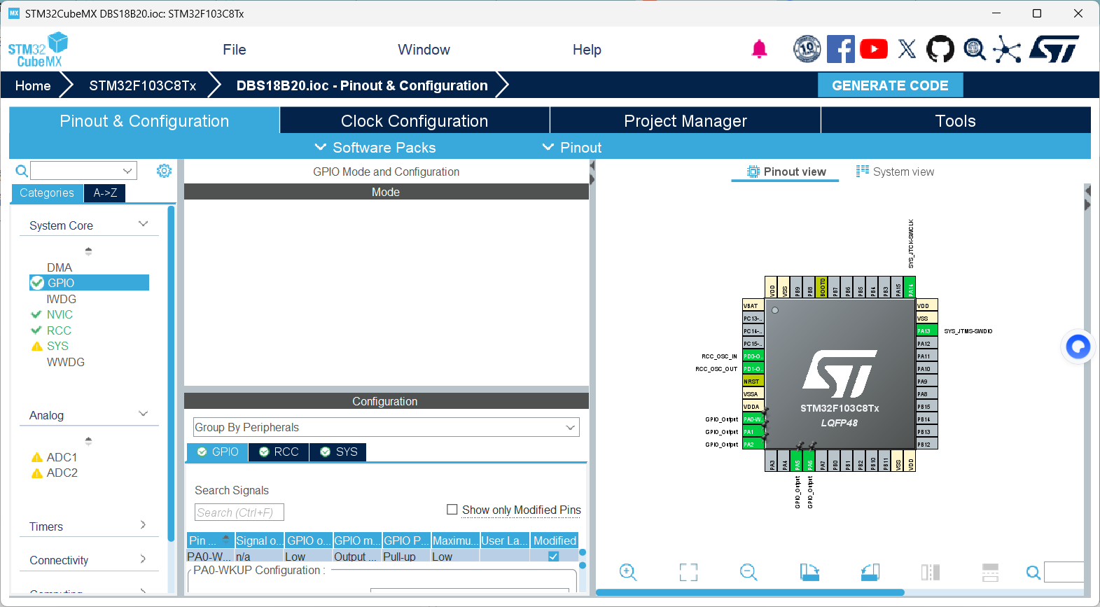Viewport: 1100px width, 607px height.
Task: Select NVIC in System Core
Action: tap(60, 314)
